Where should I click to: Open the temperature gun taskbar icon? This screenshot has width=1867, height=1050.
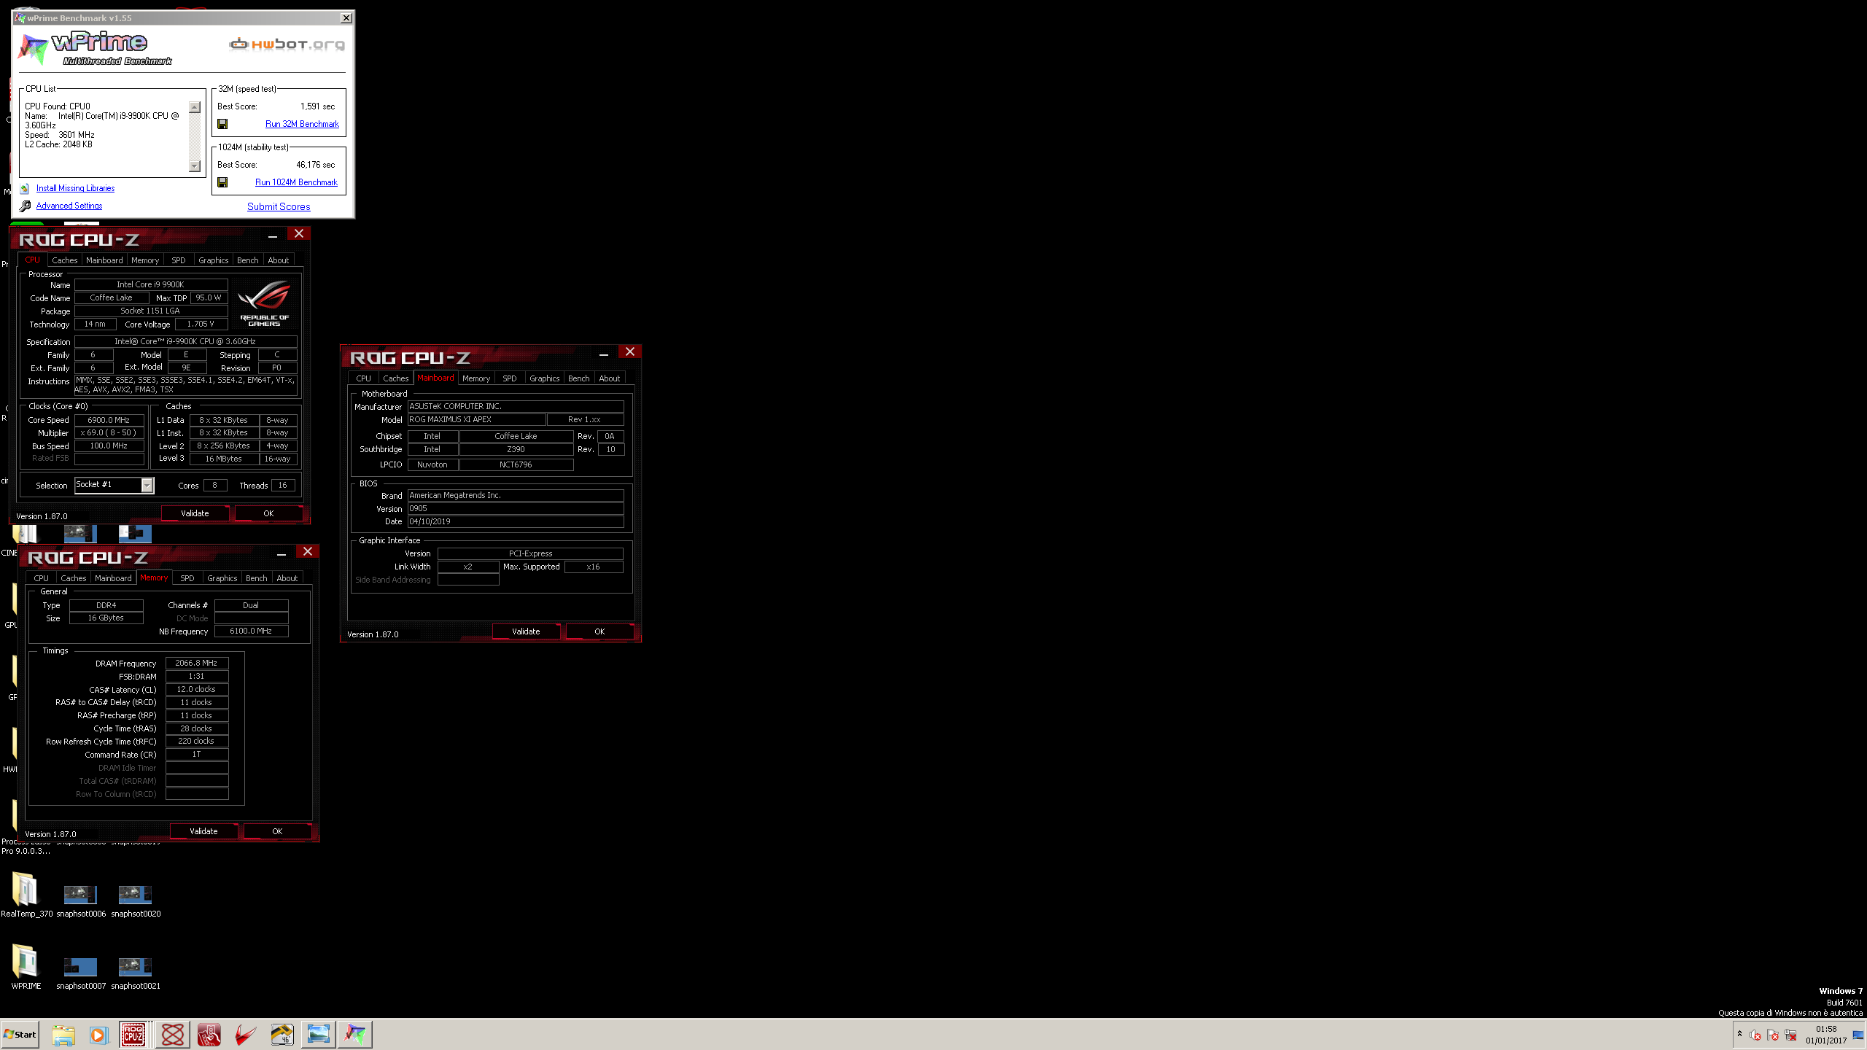point(282,1034)
